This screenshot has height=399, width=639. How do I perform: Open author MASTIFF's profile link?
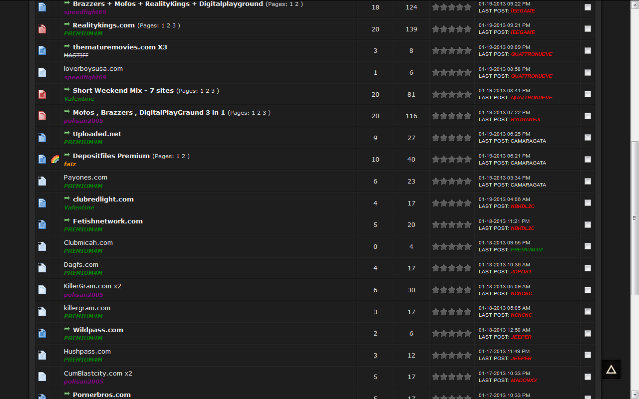pos(76,55)
